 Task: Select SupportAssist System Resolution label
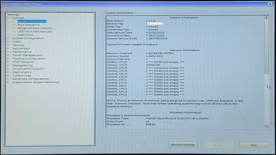[36, 82]
